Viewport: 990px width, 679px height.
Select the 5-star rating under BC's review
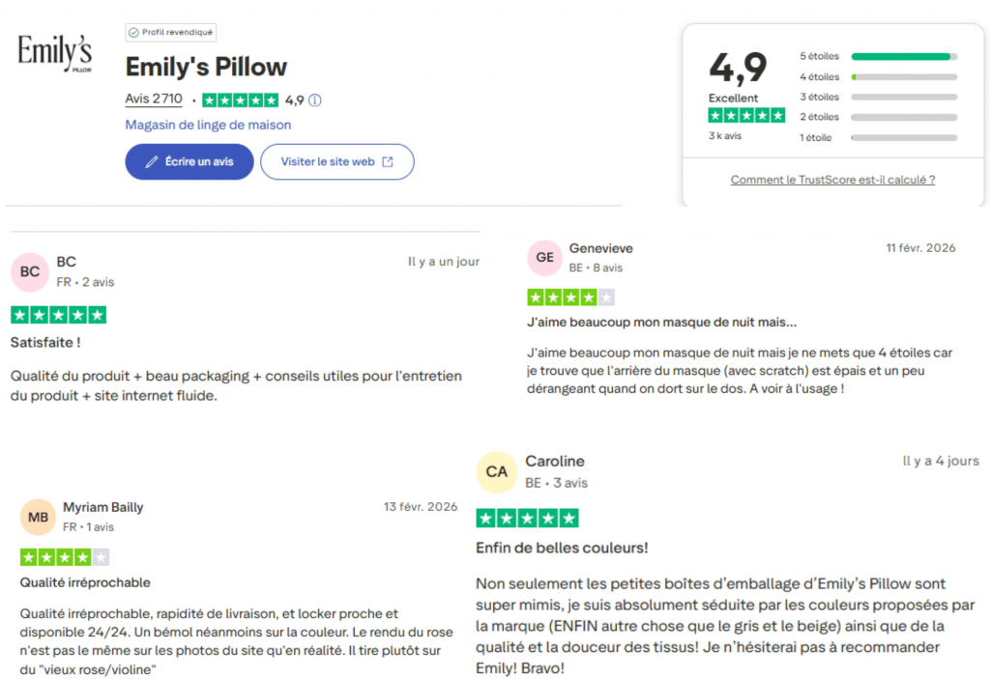click(x=58, y=314)
